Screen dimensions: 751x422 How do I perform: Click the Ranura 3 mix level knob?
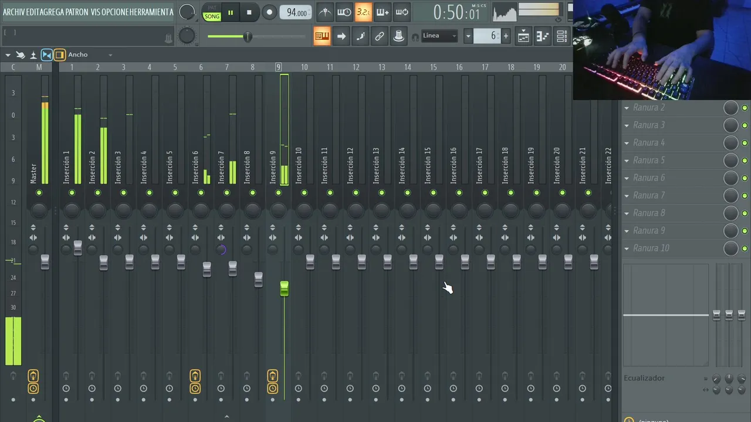pyautogui.click(x=730, y=125)
